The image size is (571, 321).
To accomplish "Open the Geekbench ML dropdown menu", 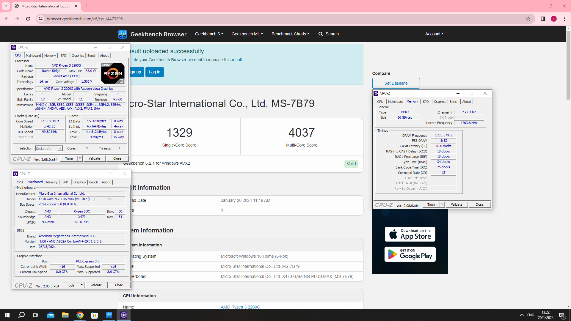I will pos(247,34).
